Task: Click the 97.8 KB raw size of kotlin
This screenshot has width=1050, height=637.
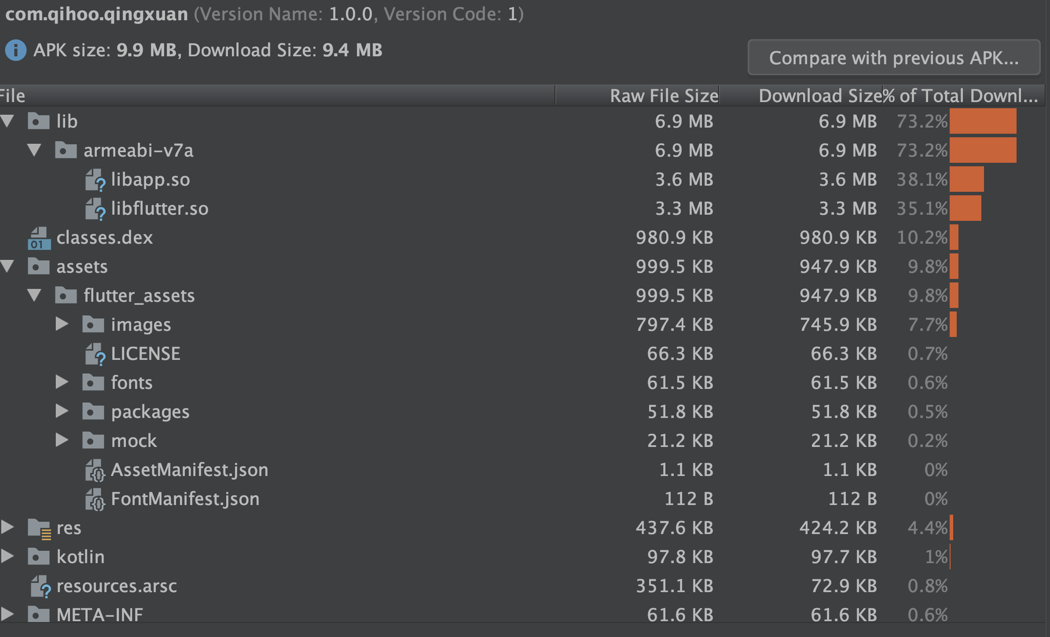Action: coord(680,557)
